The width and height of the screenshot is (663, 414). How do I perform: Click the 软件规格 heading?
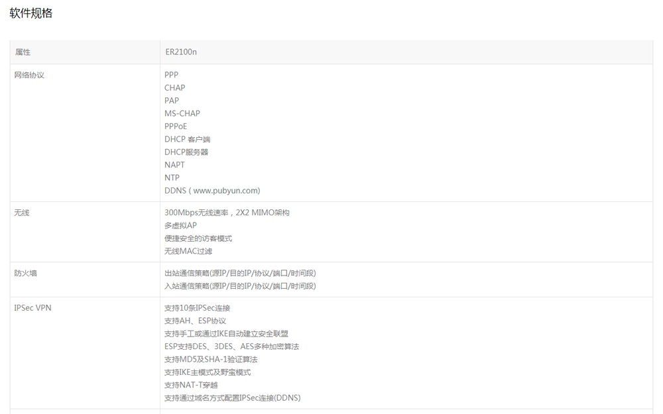(x=31, y=13)
